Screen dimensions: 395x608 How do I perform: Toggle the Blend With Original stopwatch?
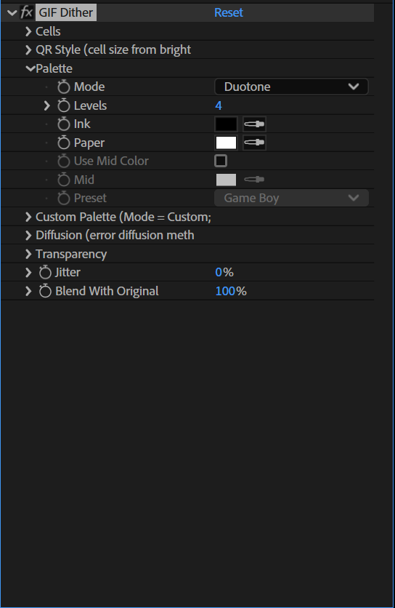[45, 291]
